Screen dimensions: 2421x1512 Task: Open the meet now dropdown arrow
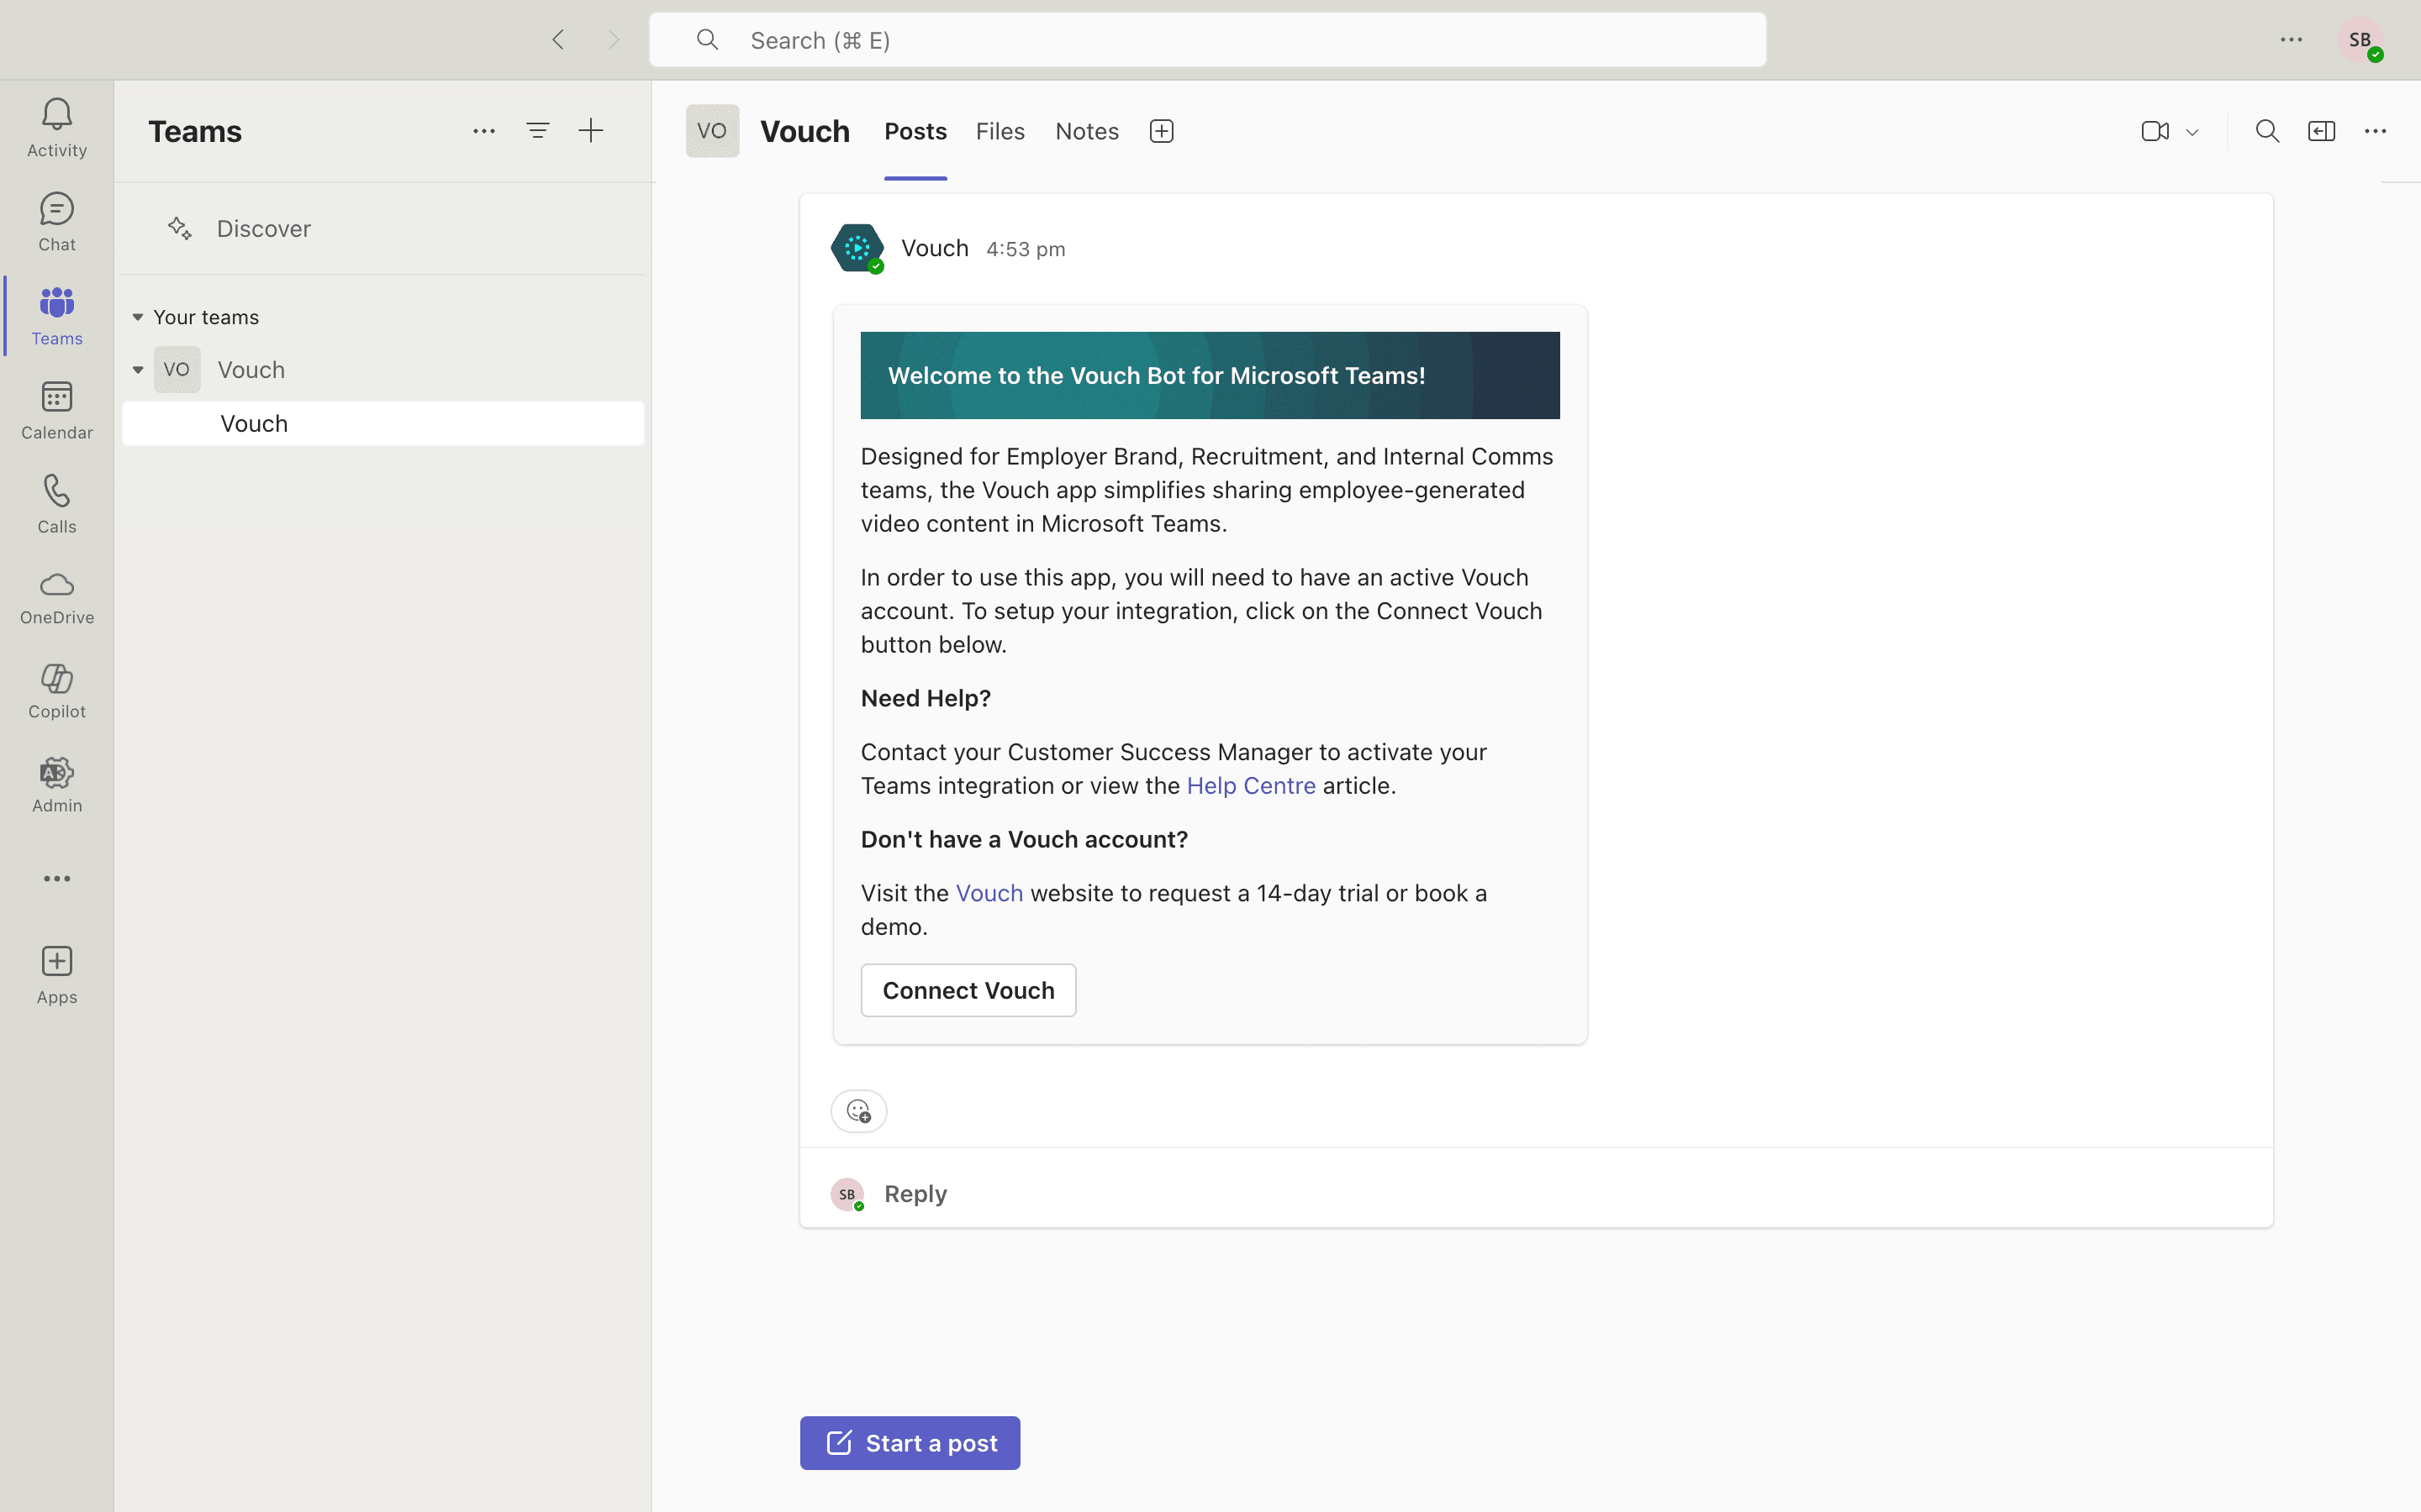tap(2193, 132)
